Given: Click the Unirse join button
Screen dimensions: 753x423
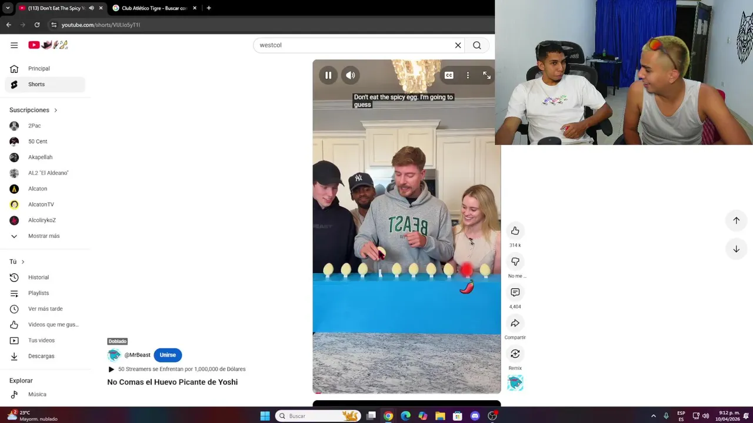Looking at the screenshot, I should click(168, 355).
